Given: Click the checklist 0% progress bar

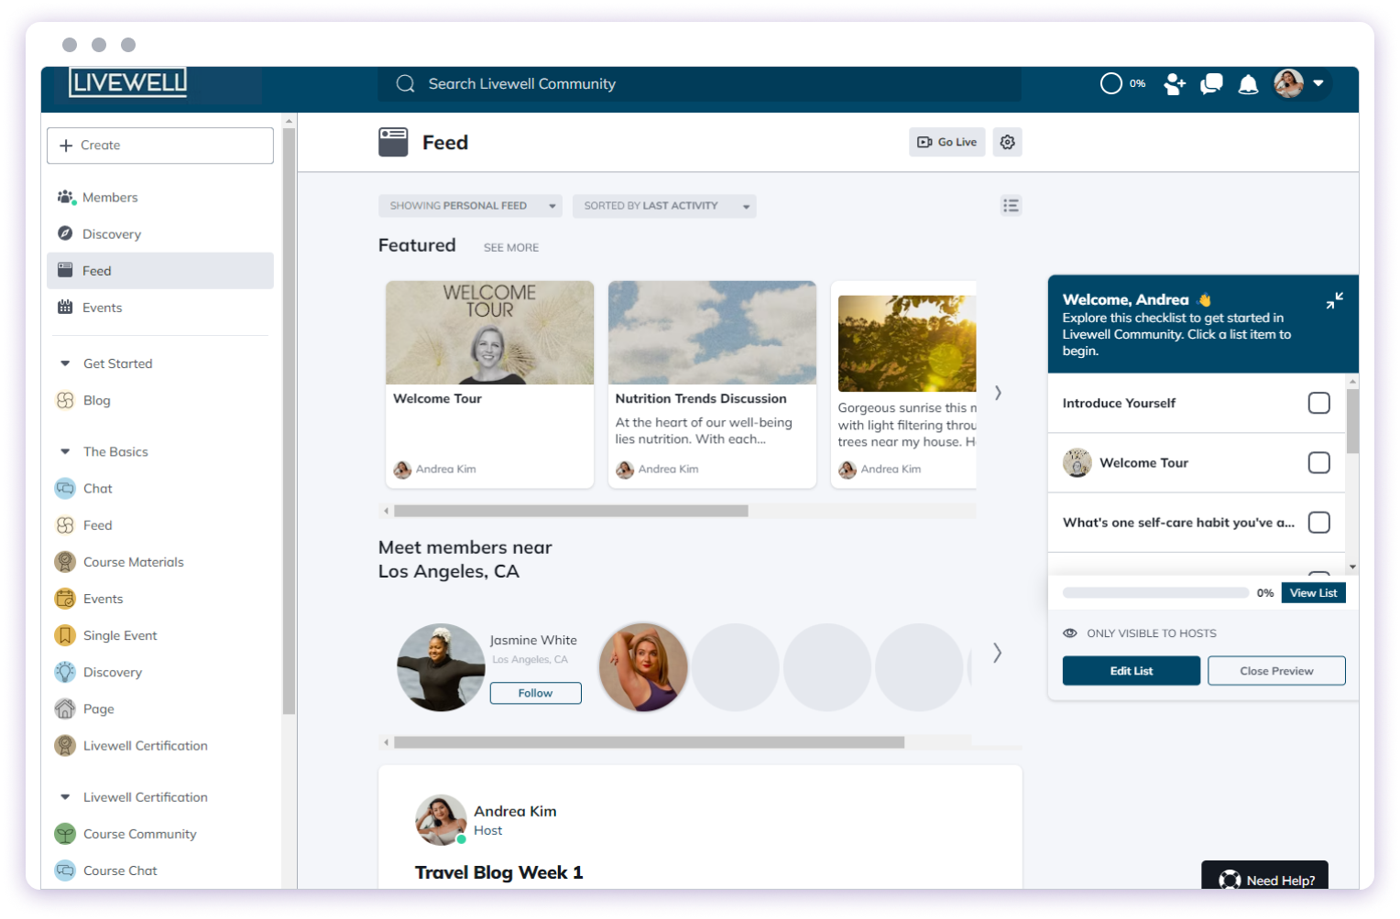Looking at the screenshot, I should [x=1155, y=593].
